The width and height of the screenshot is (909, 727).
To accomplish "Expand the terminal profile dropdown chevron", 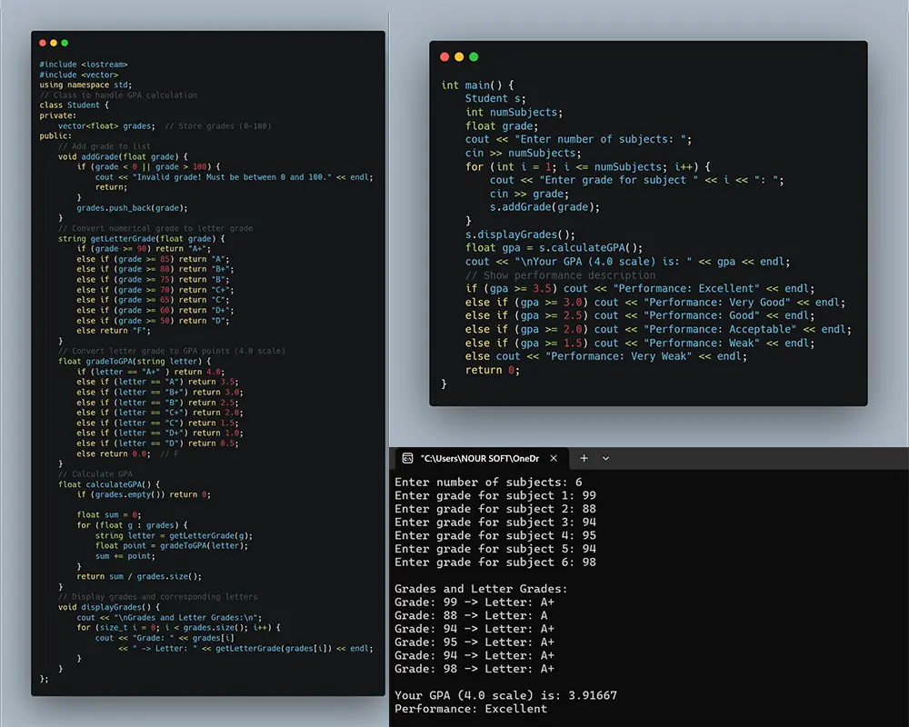I will point(605,459).
